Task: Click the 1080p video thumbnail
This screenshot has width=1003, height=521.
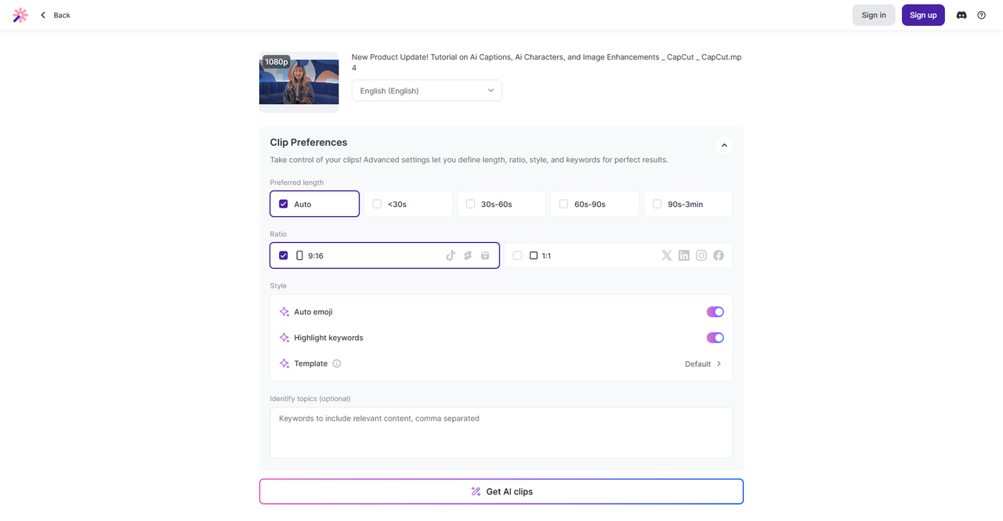Action: 299,81
